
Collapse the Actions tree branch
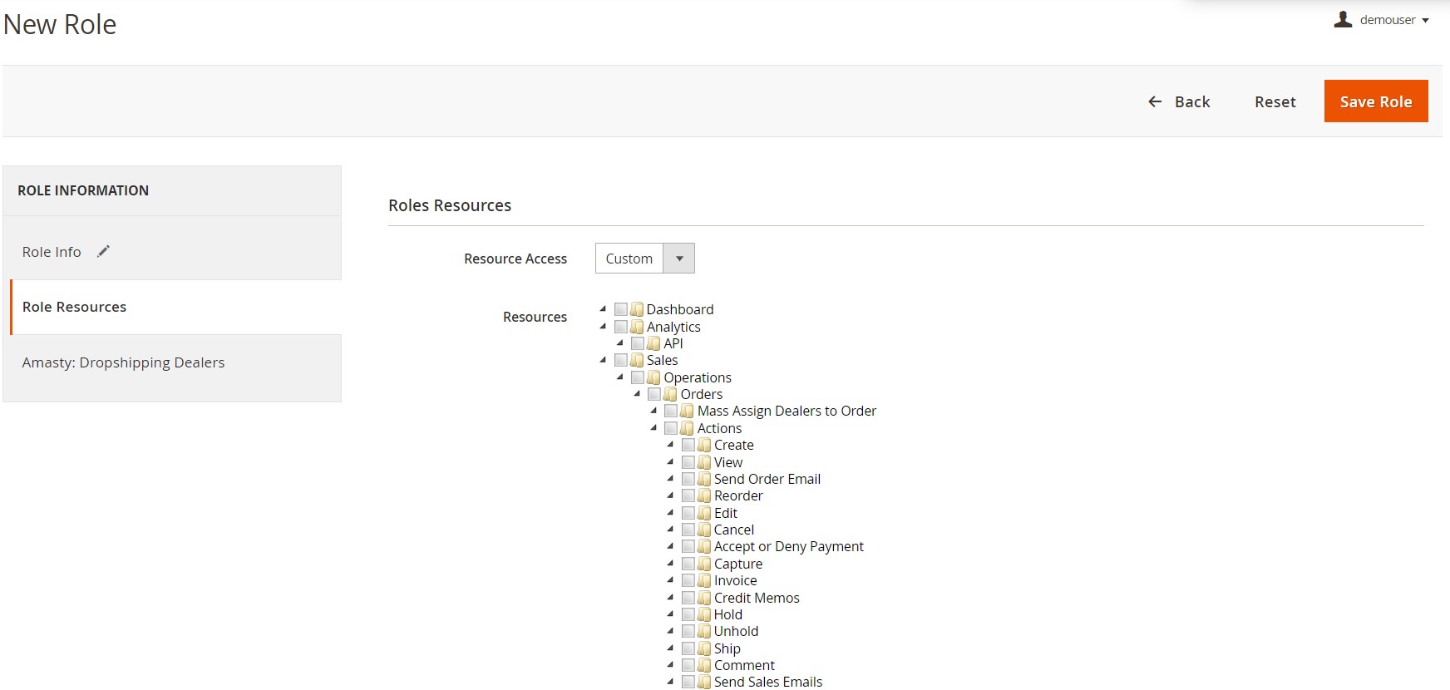click(x=653, y=427)
